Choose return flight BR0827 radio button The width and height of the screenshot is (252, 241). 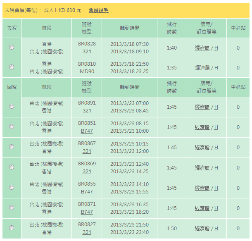click(12, 228)
